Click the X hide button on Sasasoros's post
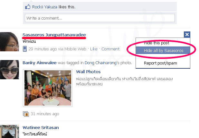The image size is (199, 138). [x=187, y=35]
